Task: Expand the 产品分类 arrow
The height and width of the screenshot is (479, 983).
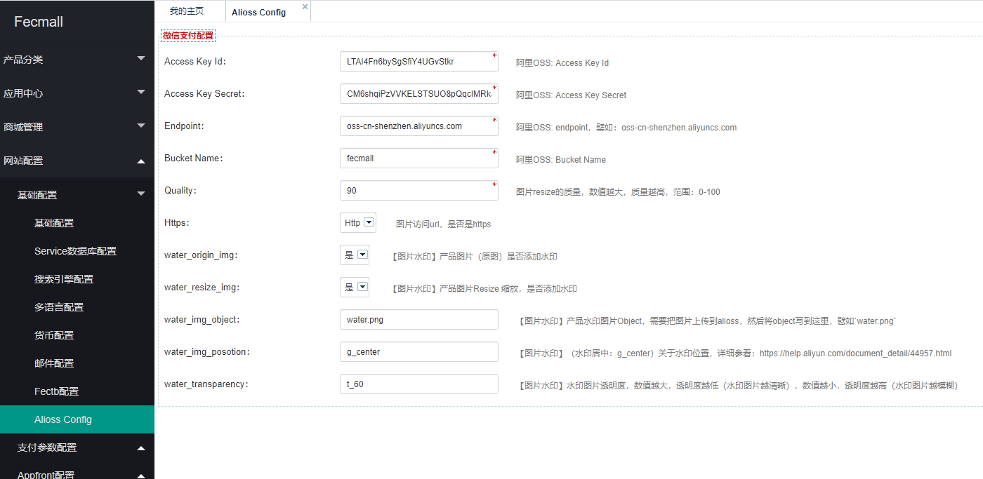Action: coord(141,59)
